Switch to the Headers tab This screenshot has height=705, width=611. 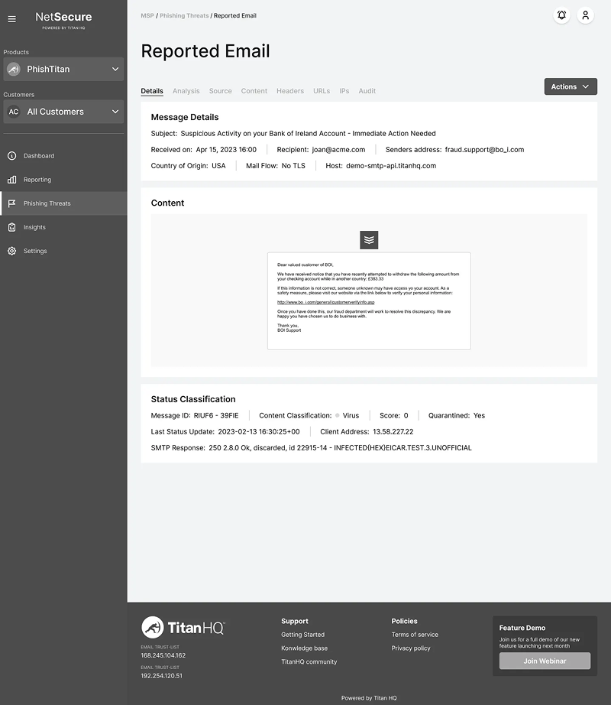pos(290,90)
